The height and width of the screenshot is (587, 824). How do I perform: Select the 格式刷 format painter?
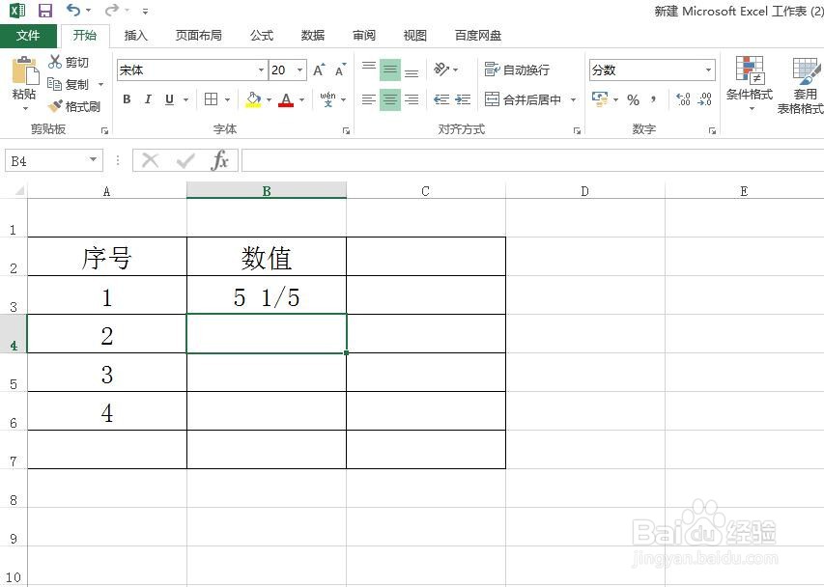[74, 106]
